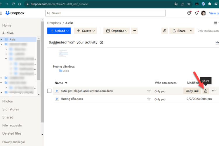Click the Dropbox logo
Screen dimensions: 219x146
(x=15, y=13)
